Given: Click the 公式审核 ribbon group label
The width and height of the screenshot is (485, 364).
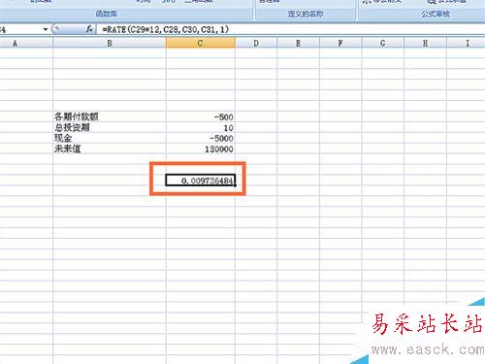Looking at the screenshot, I should pyautogui.click(x=436, y=14).
